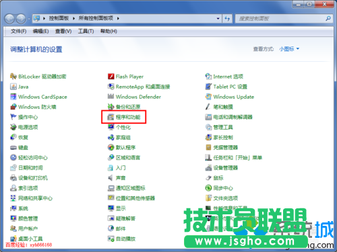Open 区域和语言 link

click(x=128, y=157)
